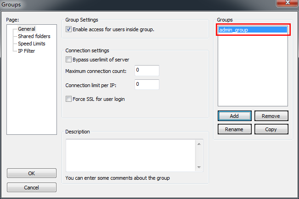The image size is (299, 199).
Task: Remove the selected group
Action: tap(271, 116)
